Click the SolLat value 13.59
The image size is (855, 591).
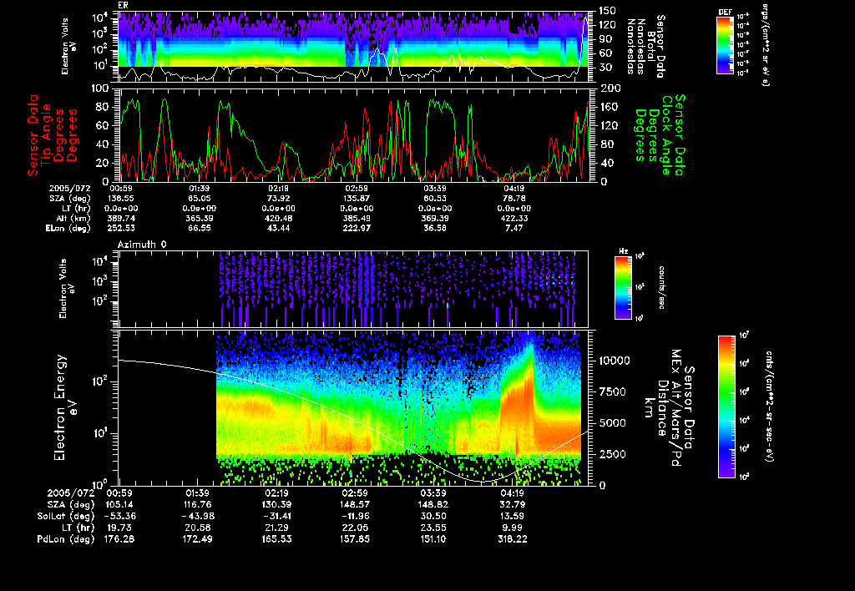coord(512,516)
